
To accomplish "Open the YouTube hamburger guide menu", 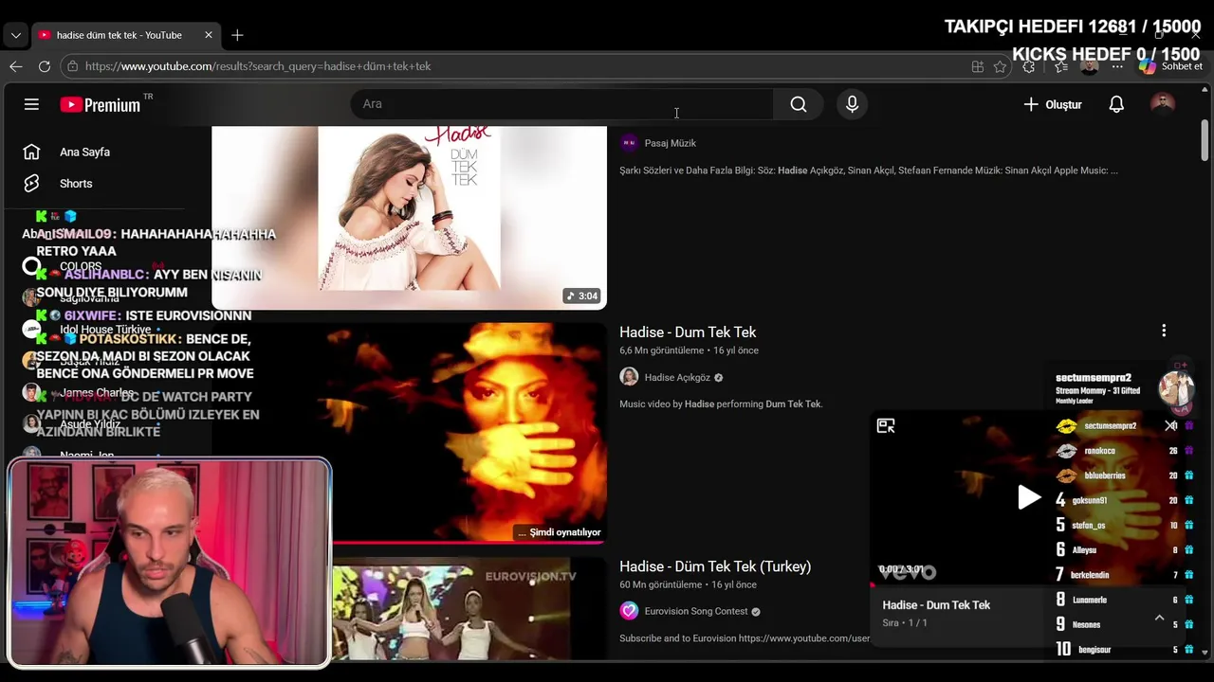I will 31,104.
